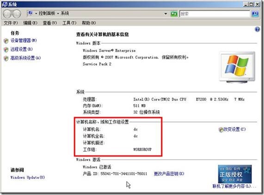264x195 pixels.
Task: Click the shield icon beside 设备管理器
Action: 6,41
